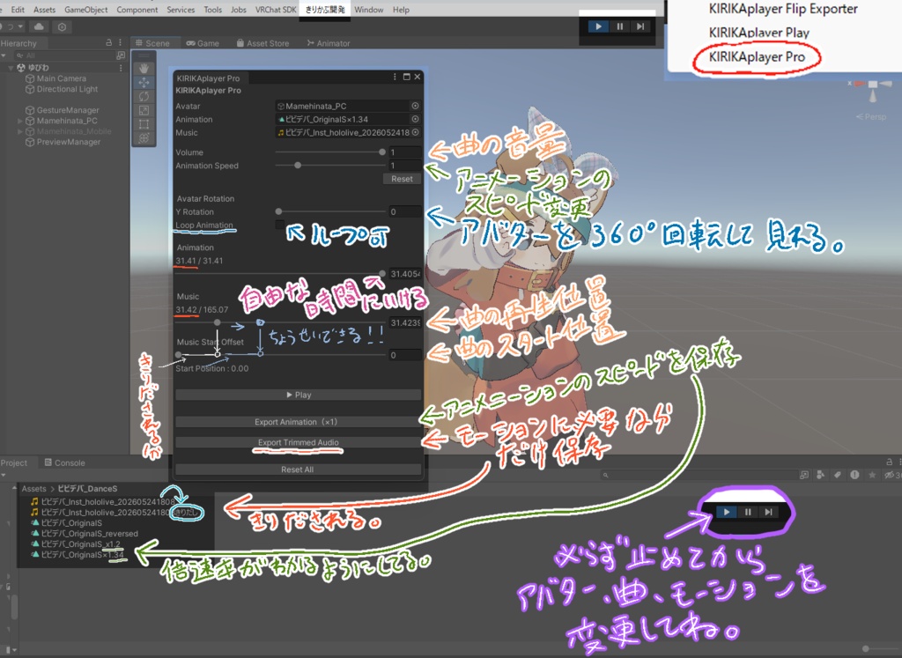Click the hexagon settings icon beside cloud

(x=63, y=26)
